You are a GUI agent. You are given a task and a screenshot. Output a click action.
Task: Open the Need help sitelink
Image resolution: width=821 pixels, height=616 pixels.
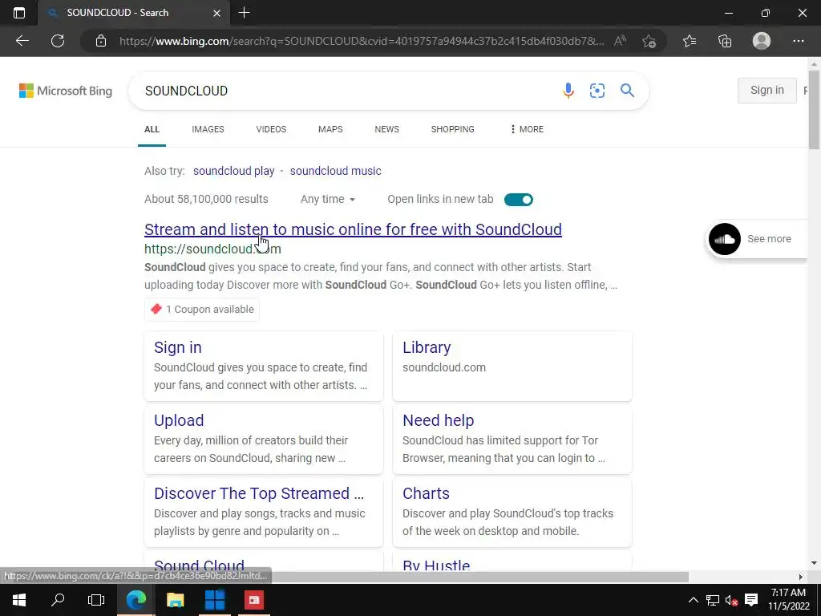439,420
